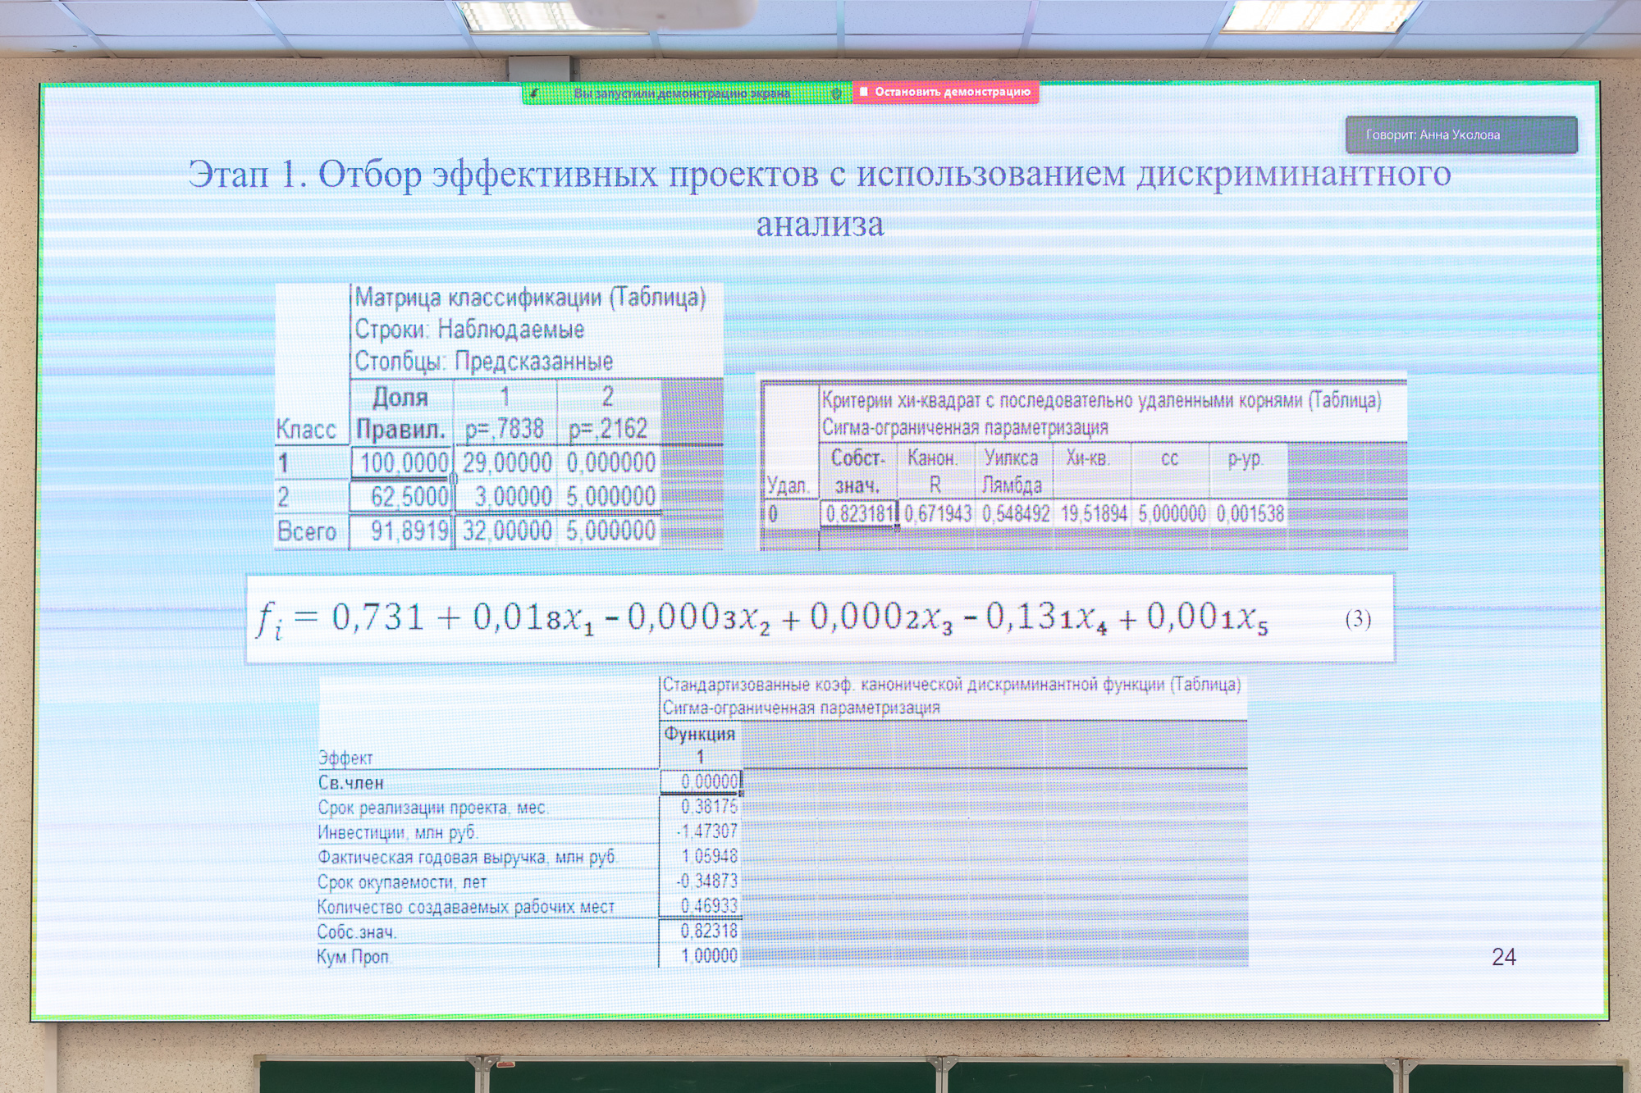The image size is (1641, 1093).
Task: Click the shield icon in green share bar
Action: [x=837, y=93]
